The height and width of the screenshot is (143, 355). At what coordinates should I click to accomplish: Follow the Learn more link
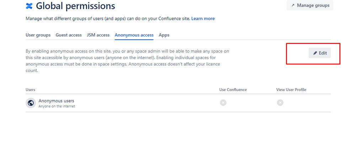pyautogui.click(x=203, y=18)
